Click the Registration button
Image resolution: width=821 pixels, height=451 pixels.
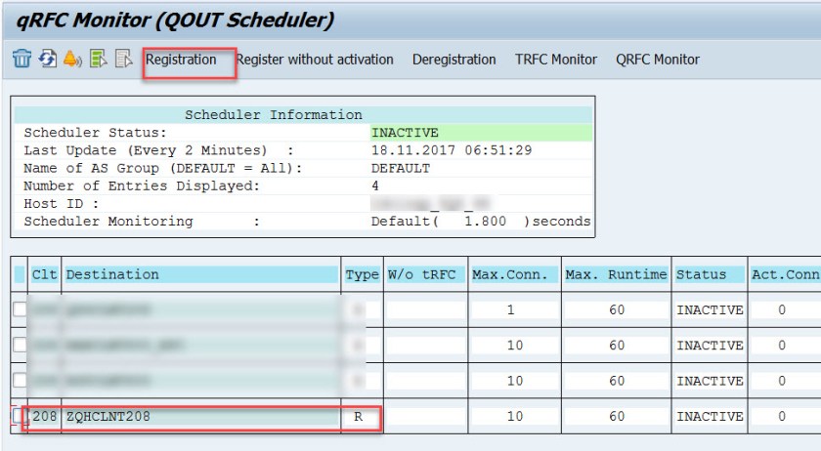click(x=181, y=60)
